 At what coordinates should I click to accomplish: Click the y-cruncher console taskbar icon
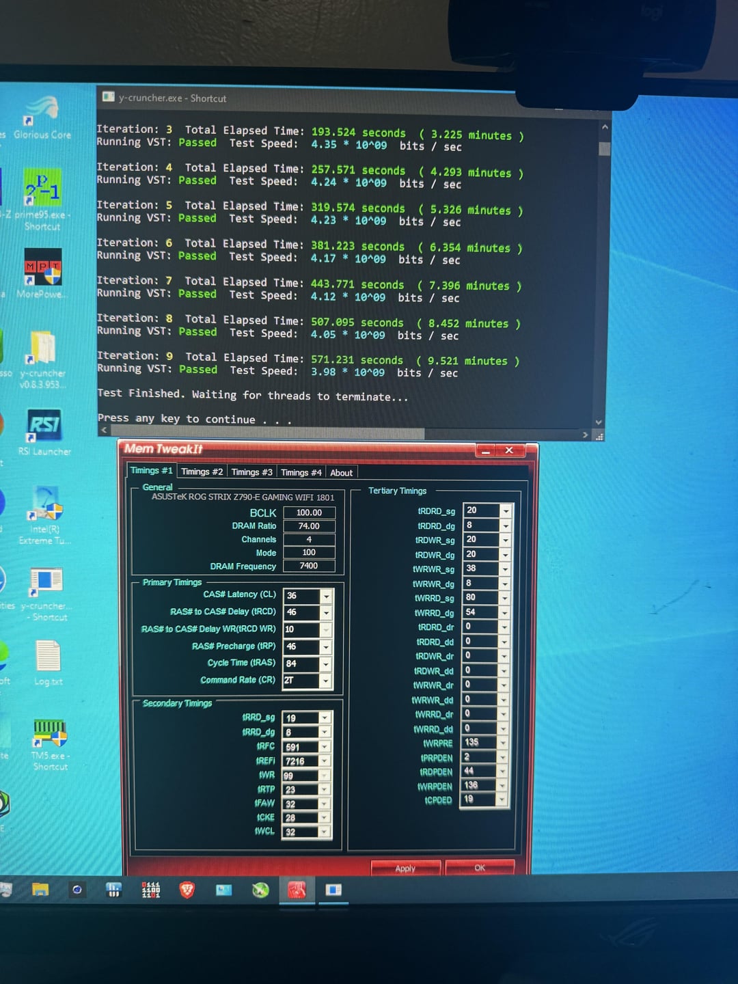333,890
